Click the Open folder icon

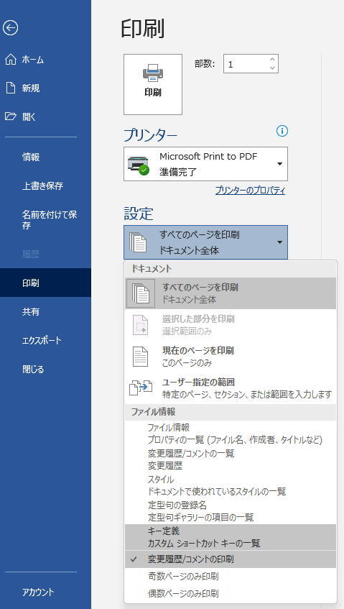pos(11,116)
